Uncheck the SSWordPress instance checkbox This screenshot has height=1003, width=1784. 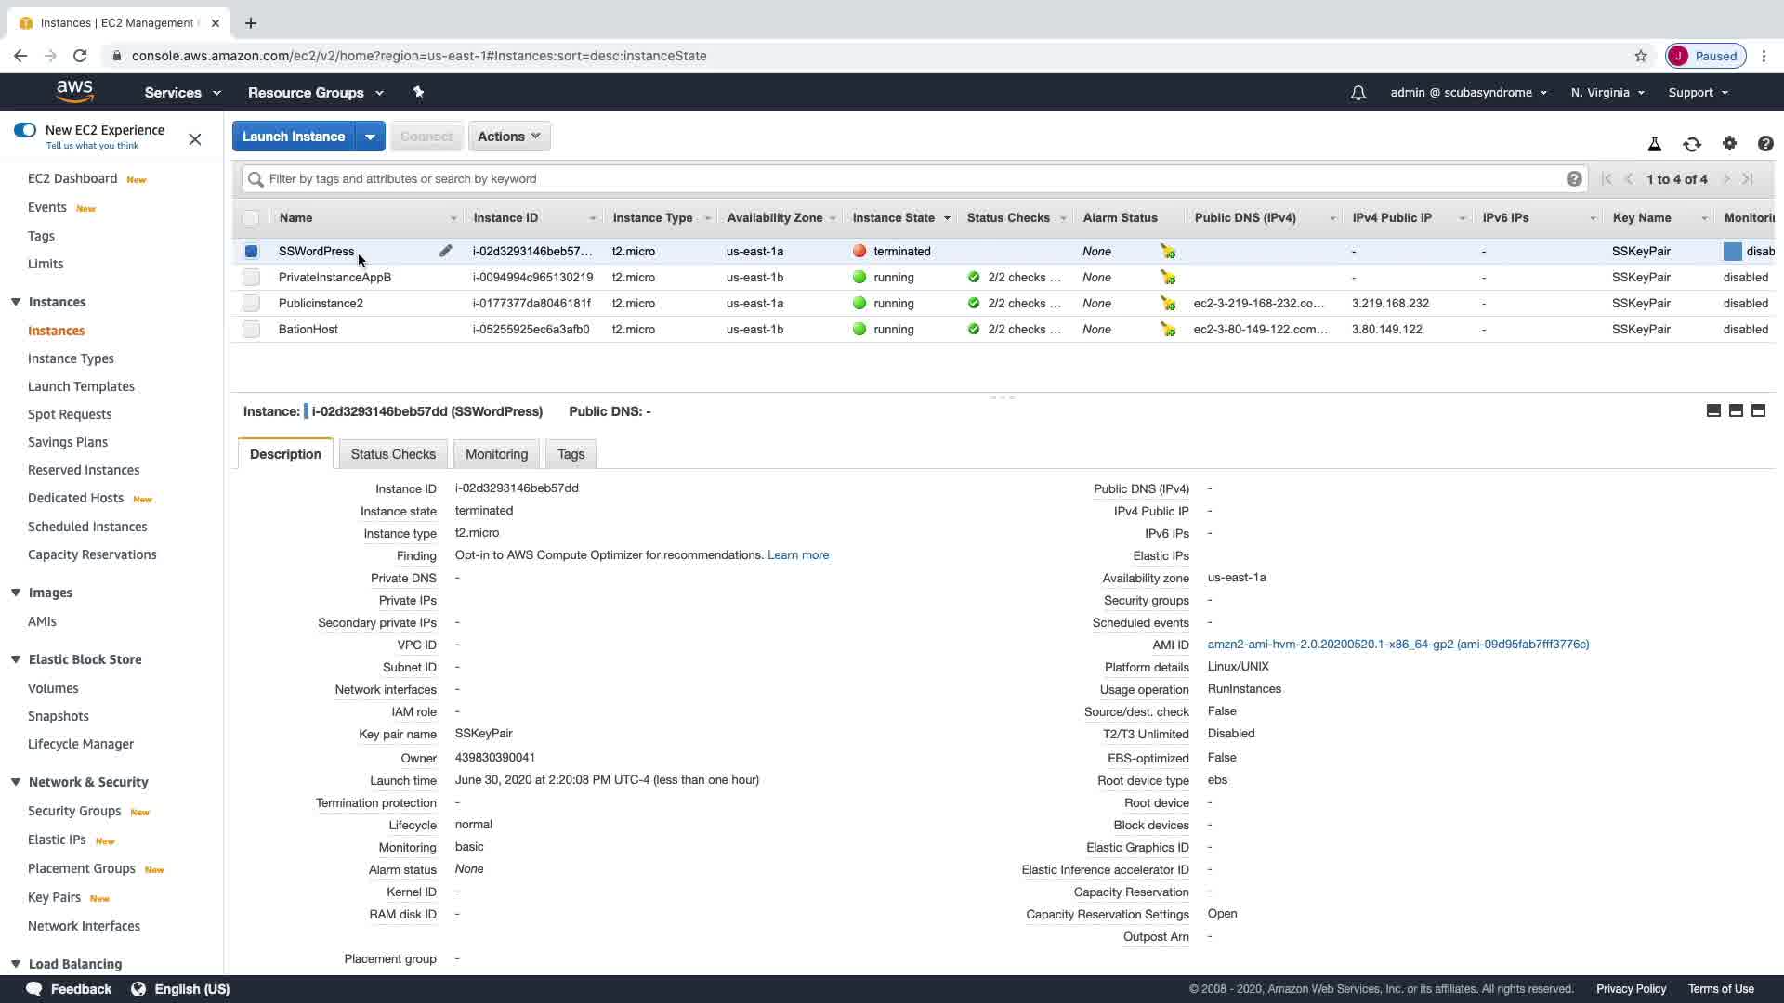click(251, 252)
